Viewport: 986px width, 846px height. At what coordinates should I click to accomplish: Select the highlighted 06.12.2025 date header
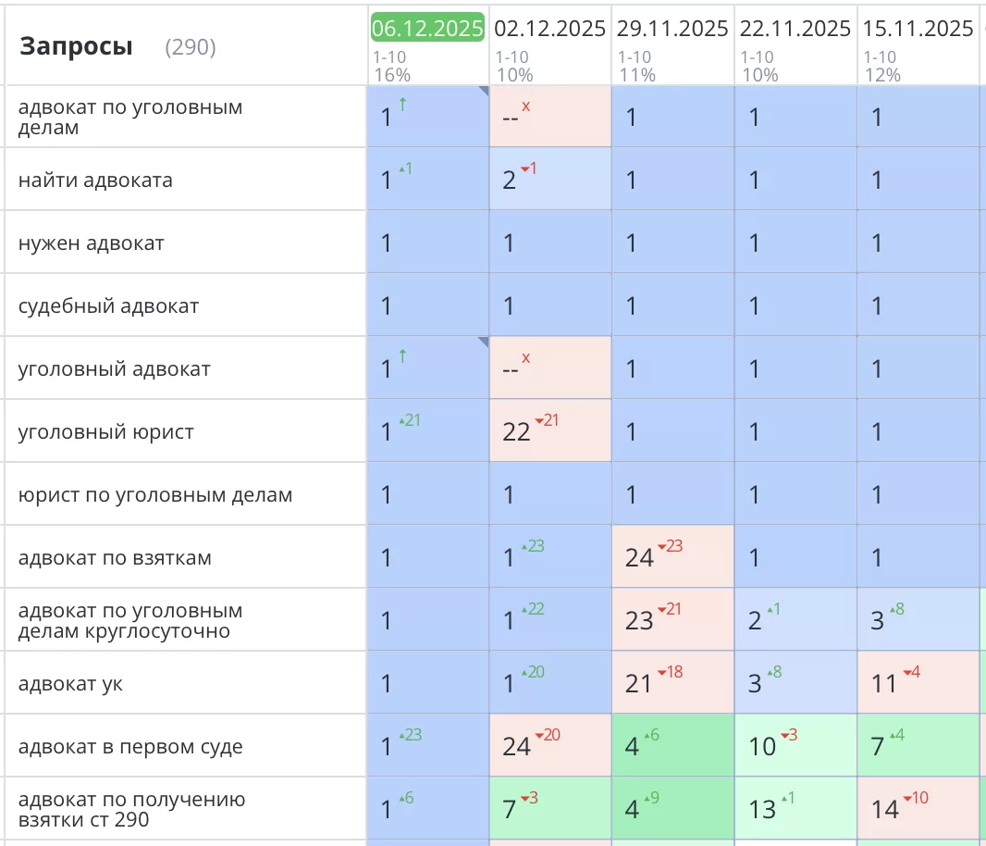pyautogui.click(x=427, y=29)
